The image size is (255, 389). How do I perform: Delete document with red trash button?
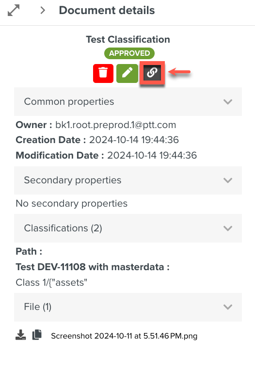pyautogui.click(x=103, y=73)
